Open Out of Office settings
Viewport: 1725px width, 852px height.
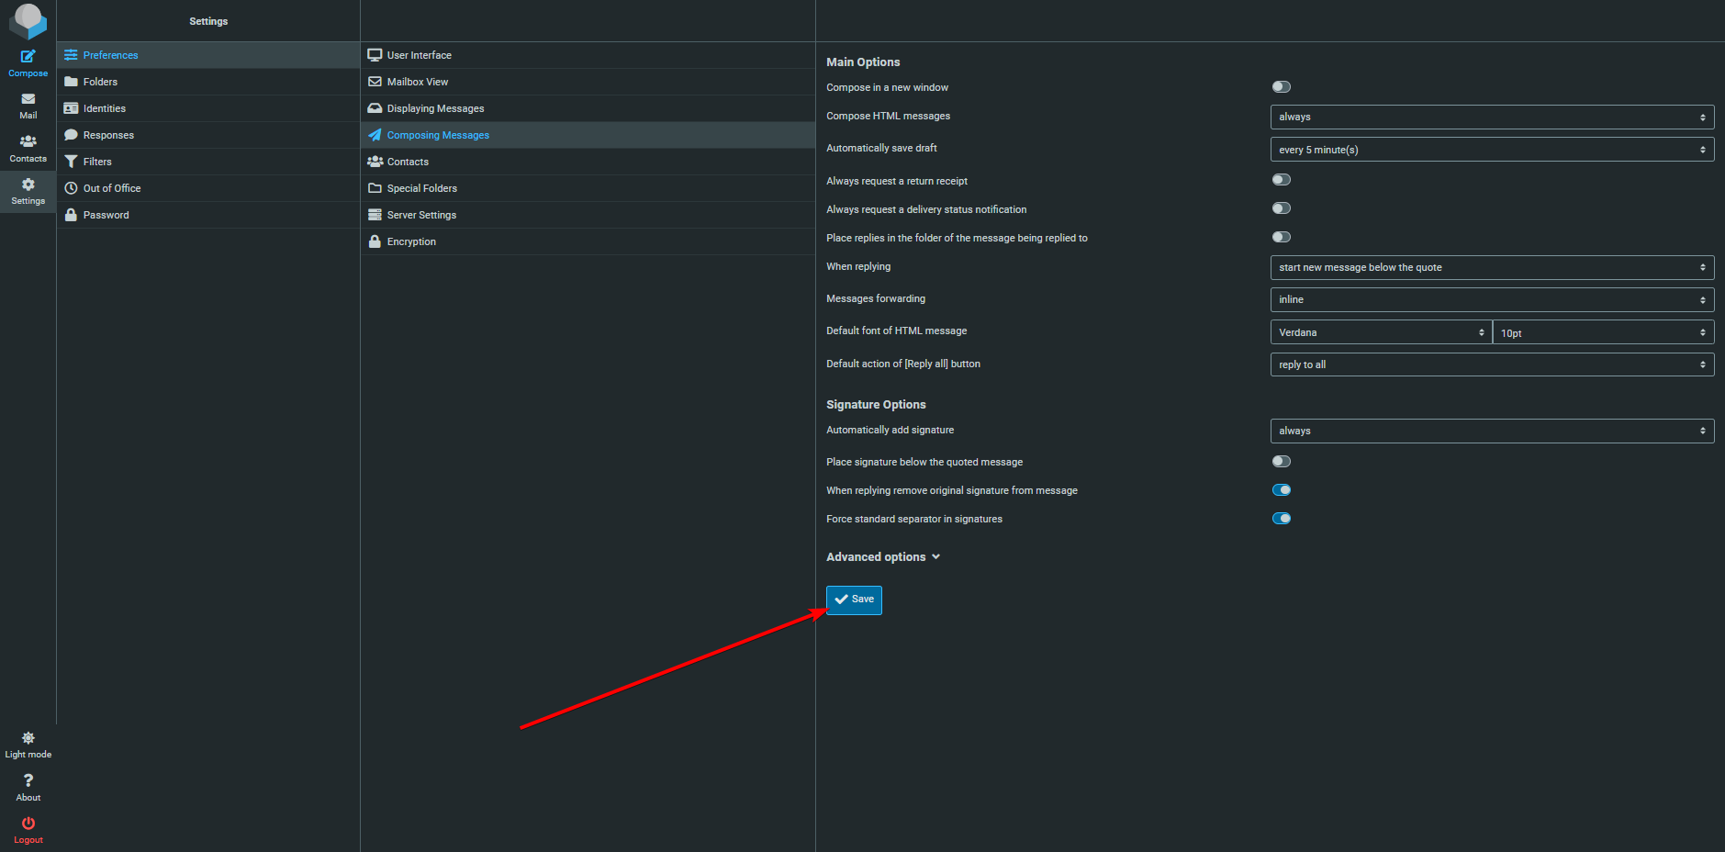click(111, 188)
